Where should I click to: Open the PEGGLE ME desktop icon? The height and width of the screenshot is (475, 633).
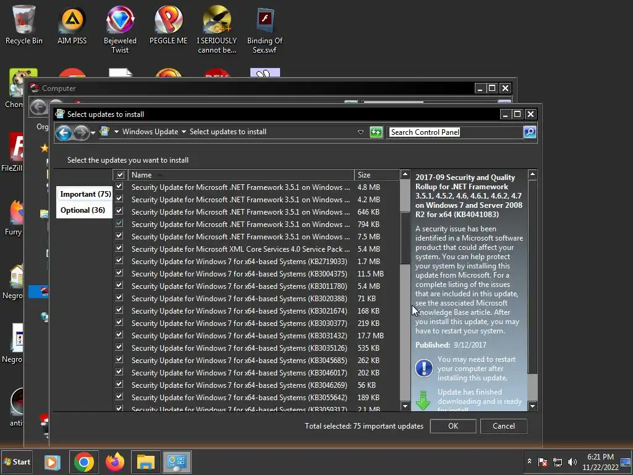click(168, 24)
